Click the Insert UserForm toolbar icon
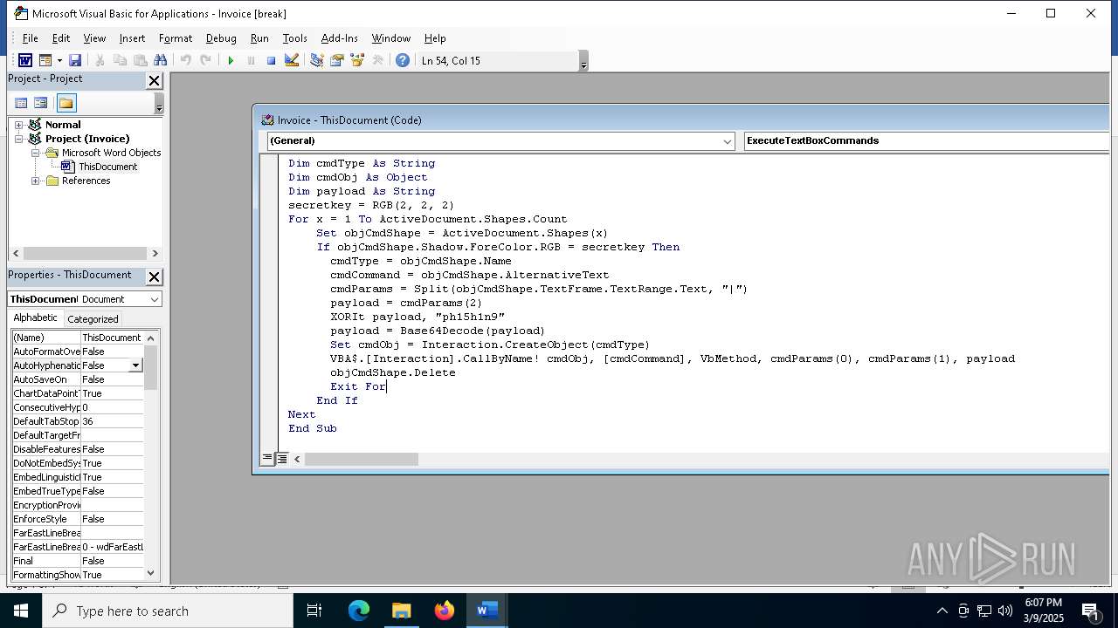 coord(45,60)
